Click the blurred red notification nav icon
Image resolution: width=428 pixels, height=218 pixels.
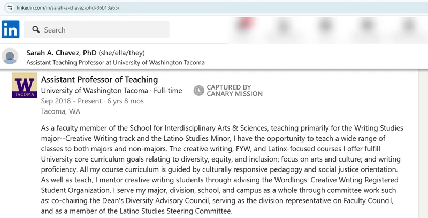246,26
